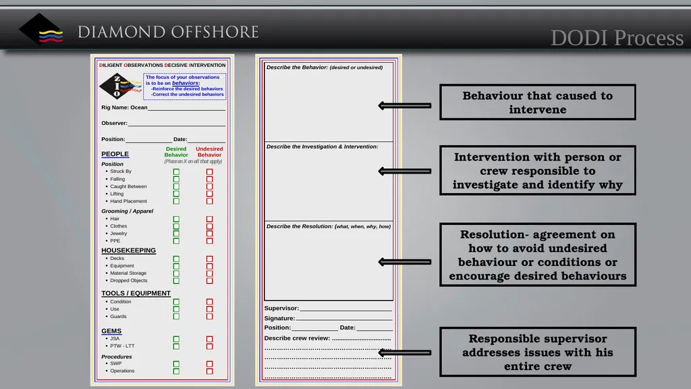Check Undesired Behavior box for Dropped Objects
The height and width of the screenshot is (389, 691).
(209, 280)
